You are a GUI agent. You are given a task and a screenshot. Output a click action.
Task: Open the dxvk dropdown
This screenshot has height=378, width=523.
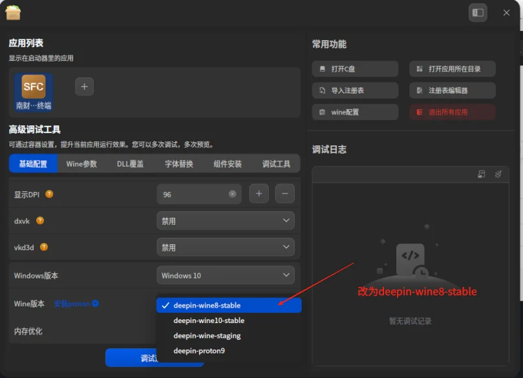click(226, 221)
